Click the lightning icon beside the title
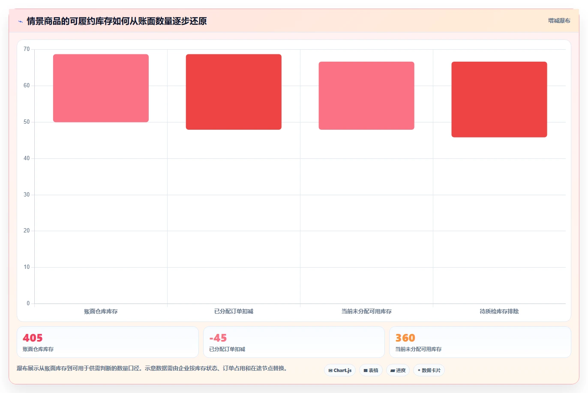The image size is (588, 393). click(20, 21)
